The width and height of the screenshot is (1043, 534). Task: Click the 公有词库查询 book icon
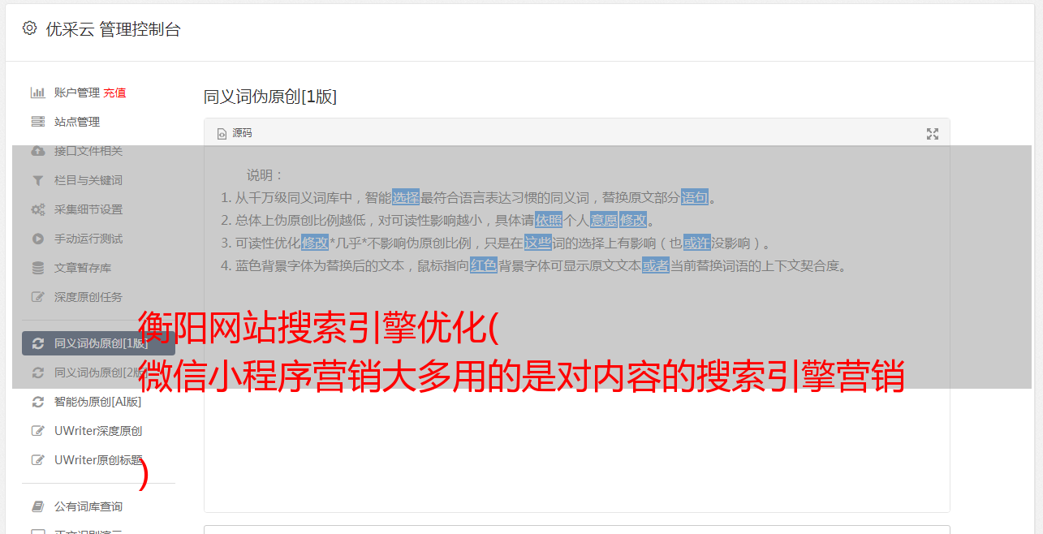(x=37, y=506)
